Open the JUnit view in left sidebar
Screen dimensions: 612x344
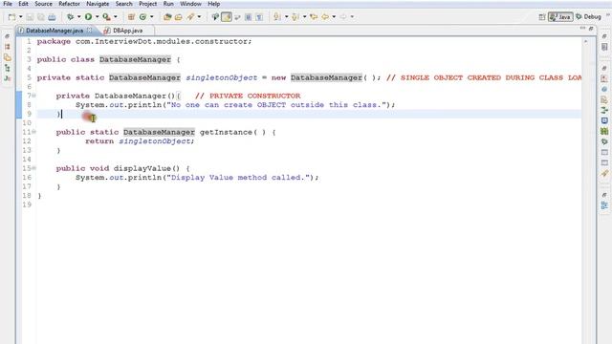pos(7,78)
